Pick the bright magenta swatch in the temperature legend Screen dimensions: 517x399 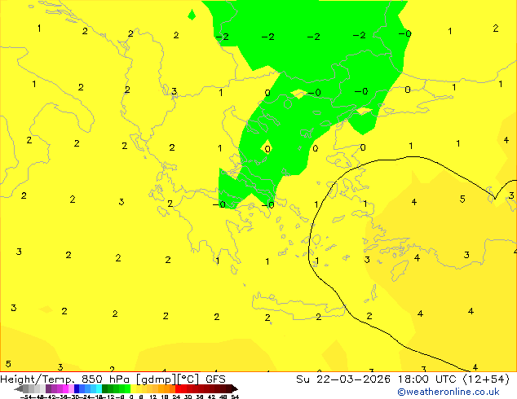[x=65, y=388]
